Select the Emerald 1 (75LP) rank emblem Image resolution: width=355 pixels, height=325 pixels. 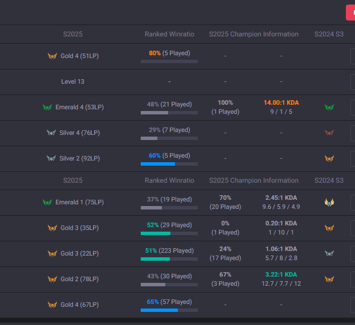(47, 202)
